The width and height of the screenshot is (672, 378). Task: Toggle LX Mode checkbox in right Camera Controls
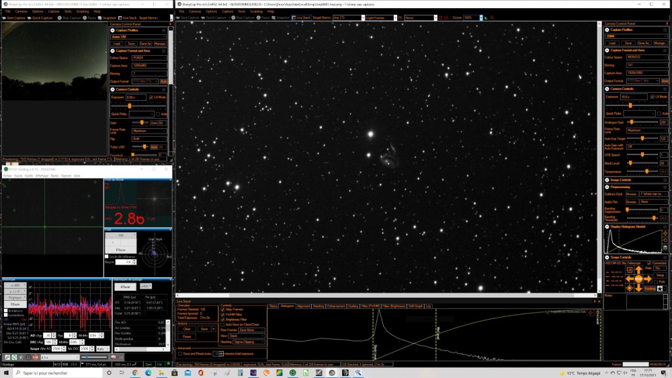click(653, 97)
